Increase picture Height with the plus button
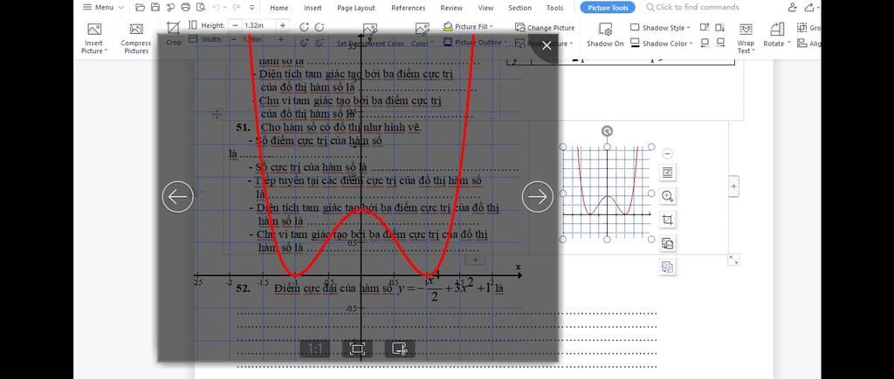 (x=282, y=25)
